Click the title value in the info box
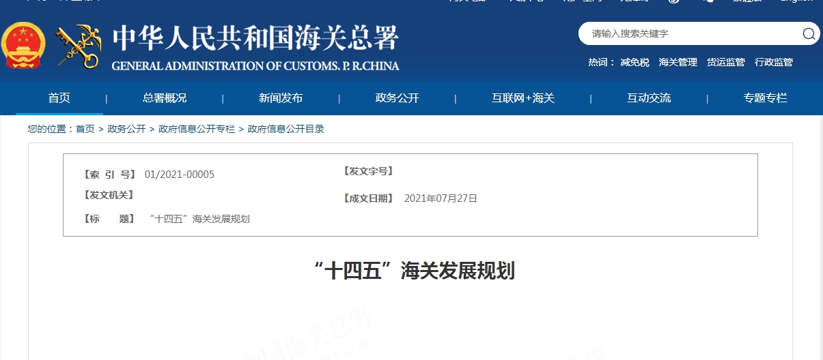The height and width of the screenshot is (360, 823). coord(199,219)
